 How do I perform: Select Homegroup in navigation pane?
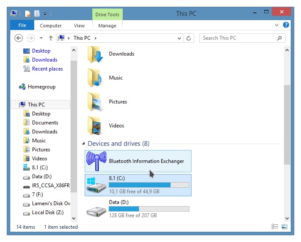point(41,87)
